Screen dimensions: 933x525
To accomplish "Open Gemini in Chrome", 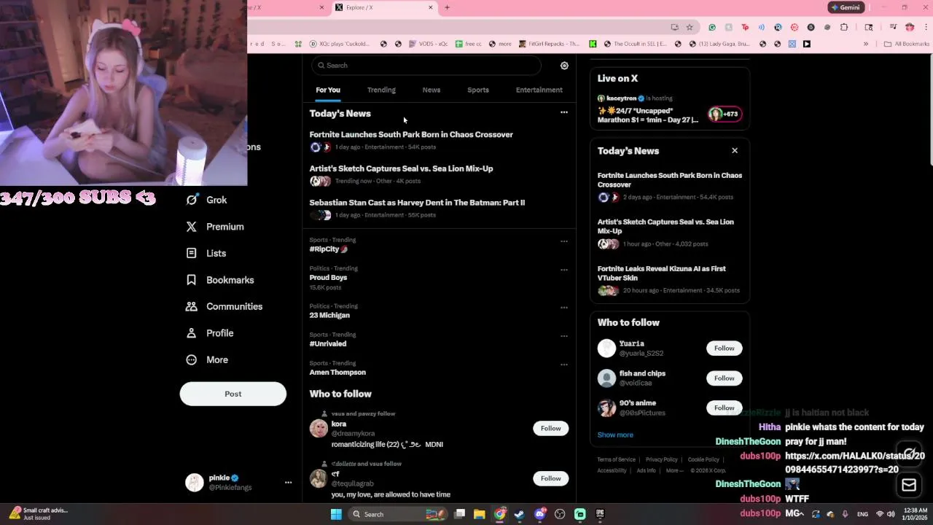I will 846,7.
